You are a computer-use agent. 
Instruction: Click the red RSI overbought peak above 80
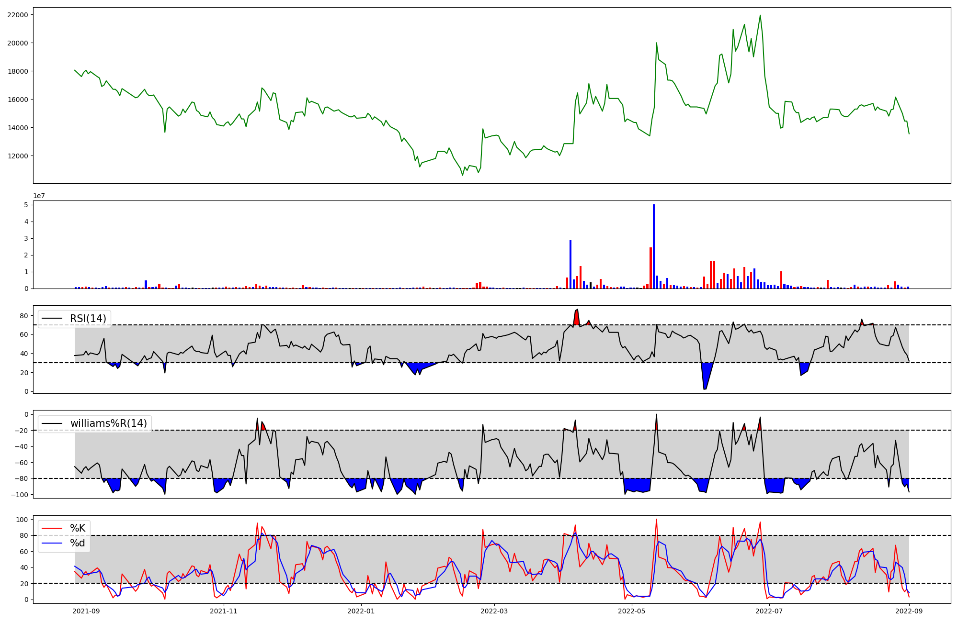(577, 318)
